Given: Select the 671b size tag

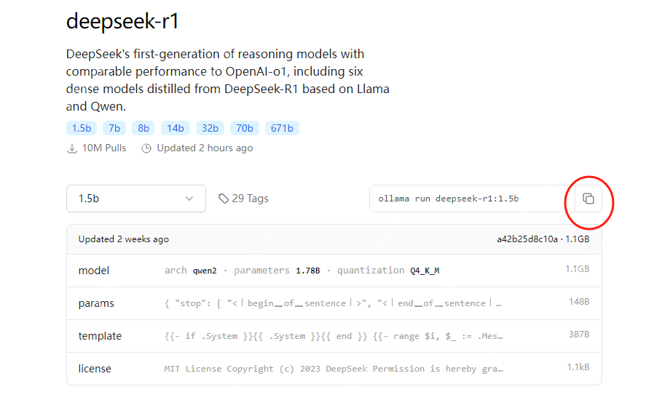Looking at the screenshot, I should pyautogui.click(x=282, y=128).
